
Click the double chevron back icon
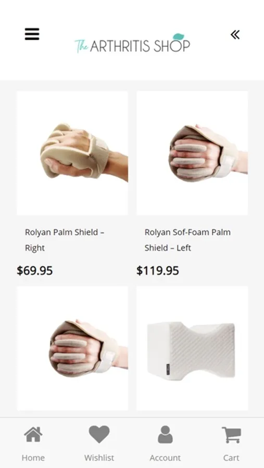235,35
